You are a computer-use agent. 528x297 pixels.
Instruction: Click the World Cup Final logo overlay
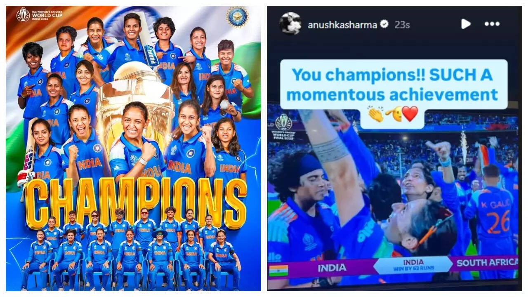pos(283,126)
